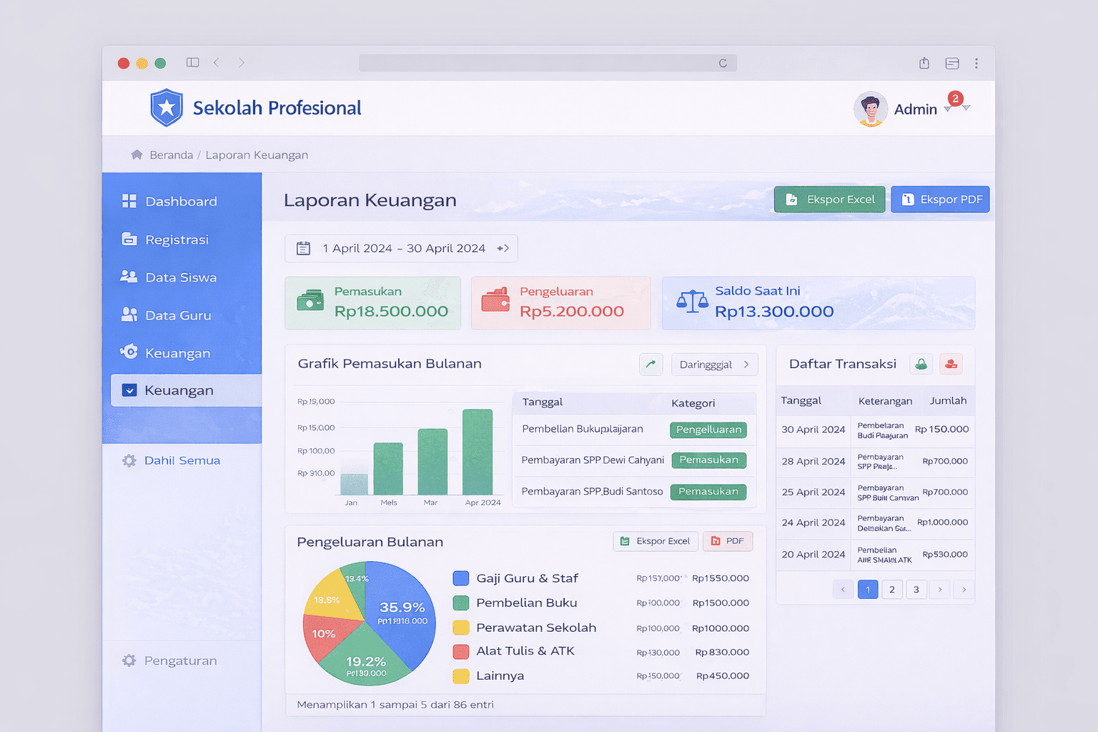Open the browser share icon
The width and height of the screenshot is (1098, 732).
(x=924, y=63)
